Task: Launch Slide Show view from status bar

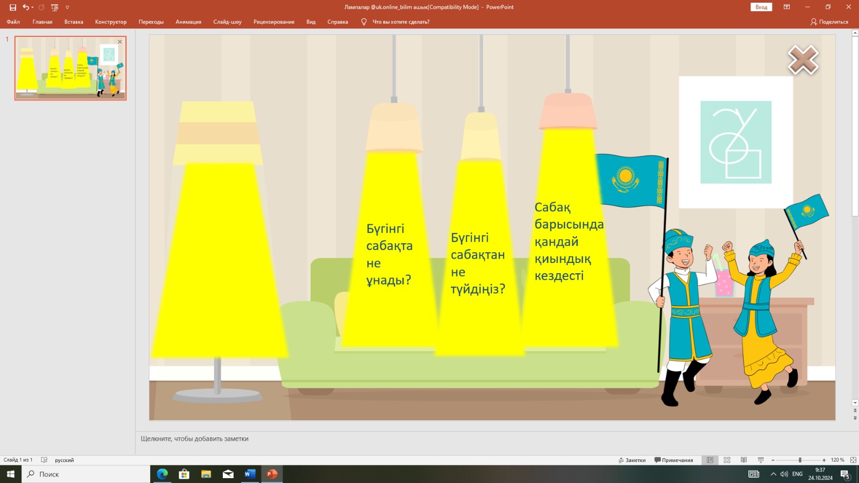Action: (761, 460)
